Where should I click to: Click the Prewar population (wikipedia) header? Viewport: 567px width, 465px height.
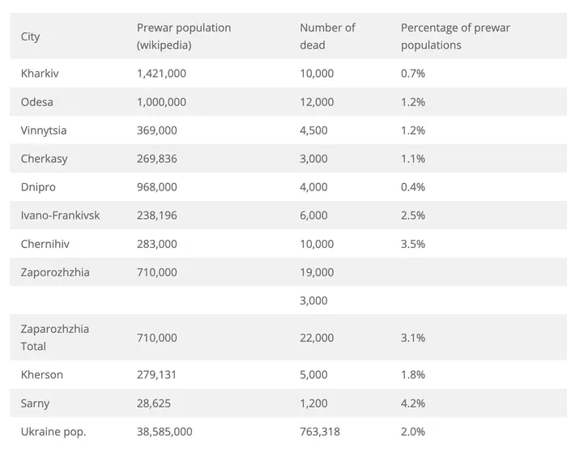coord(184,36)
